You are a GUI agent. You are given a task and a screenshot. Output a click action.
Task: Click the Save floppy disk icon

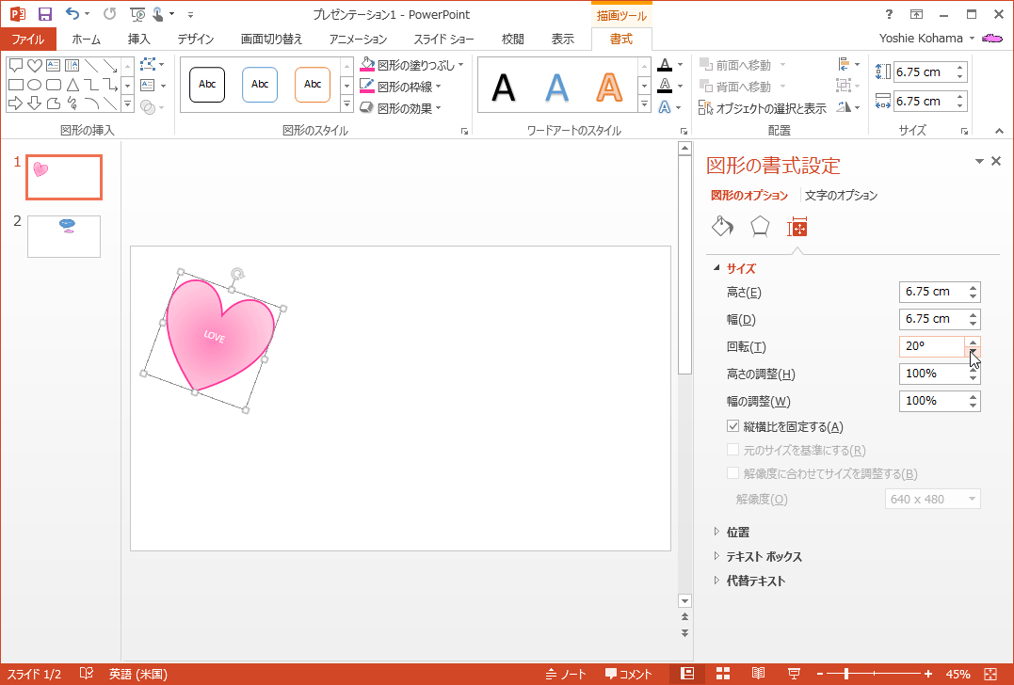[x=44, y=13]
